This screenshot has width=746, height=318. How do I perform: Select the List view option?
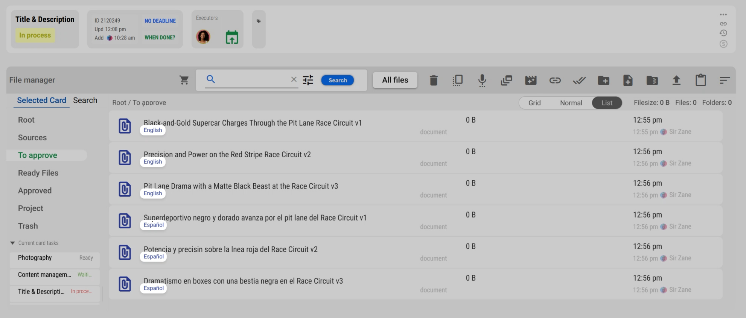pos(607,103)
